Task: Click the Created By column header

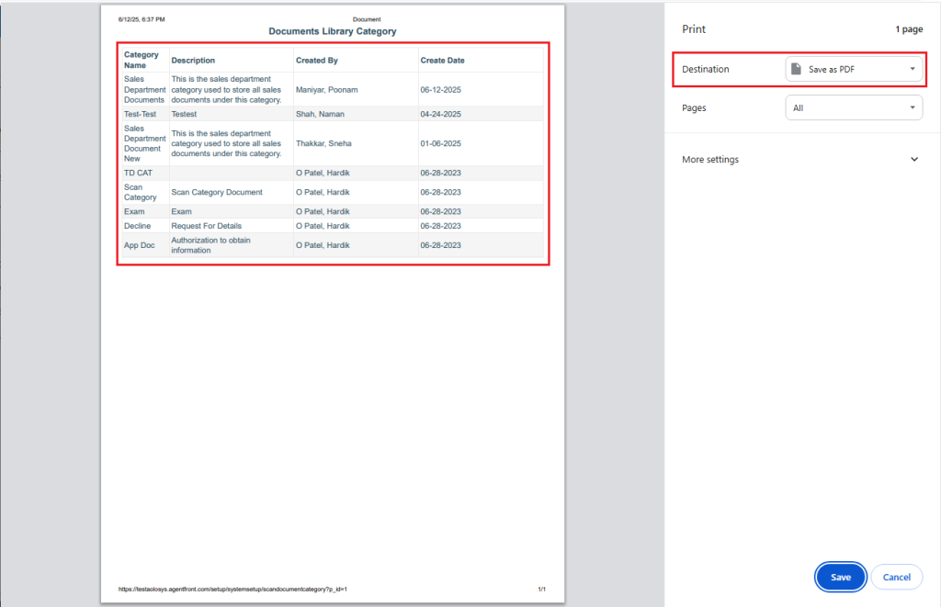Action: pos(317,61)
